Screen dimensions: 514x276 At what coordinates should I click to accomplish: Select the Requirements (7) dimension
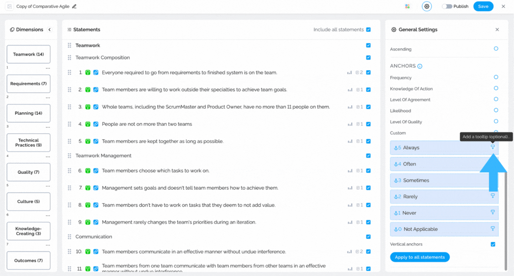[x=29, y=84]
